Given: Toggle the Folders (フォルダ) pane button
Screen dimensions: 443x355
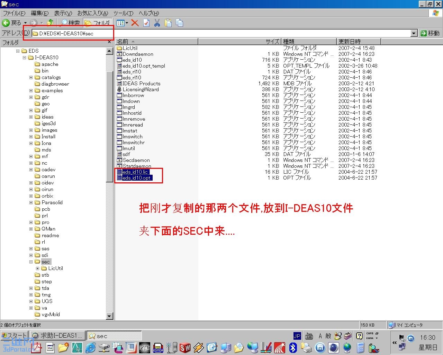Looking at the screenshot, I should click(x=97, y=23).
